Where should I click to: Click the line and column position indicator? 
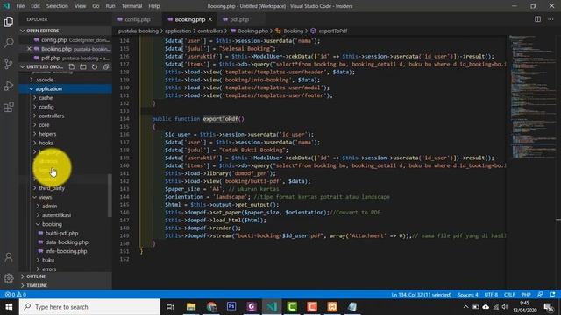tap(422, 295)
